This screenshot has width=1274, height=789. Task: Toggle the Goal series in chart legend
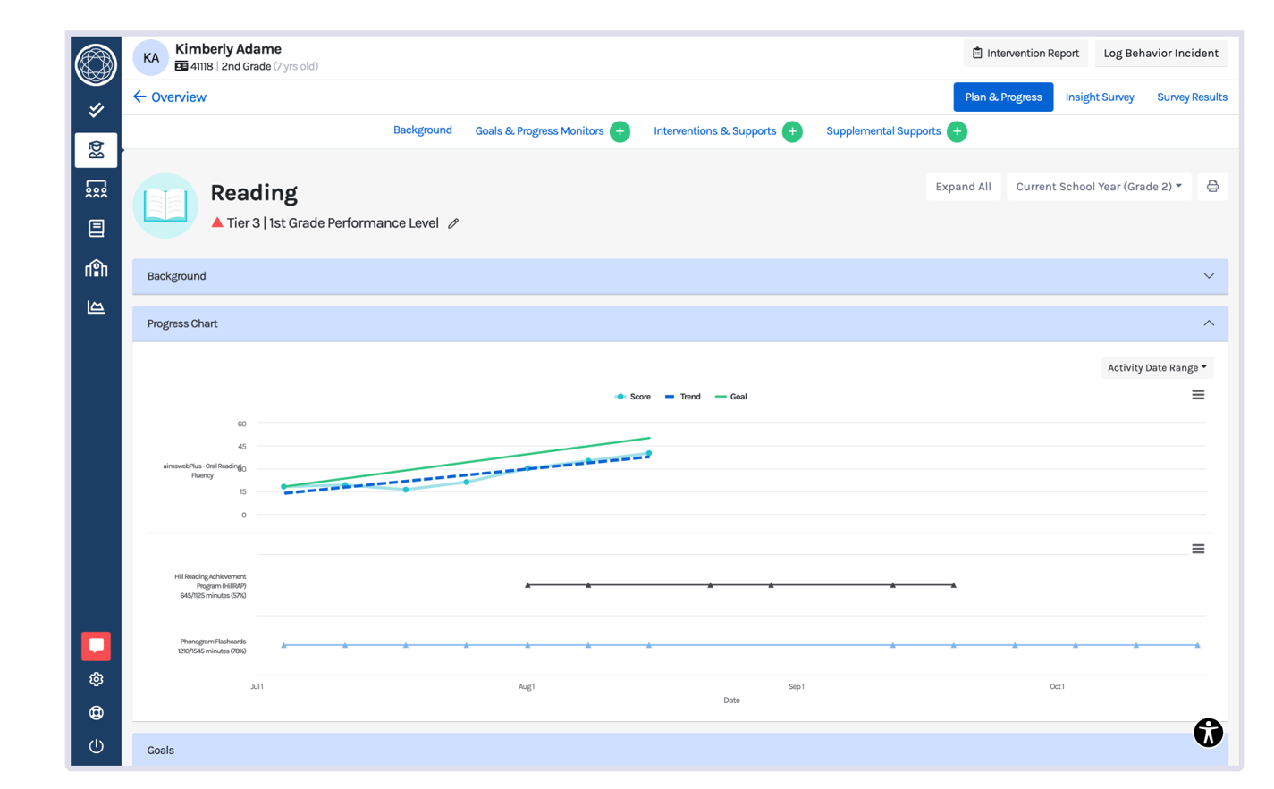731,397
